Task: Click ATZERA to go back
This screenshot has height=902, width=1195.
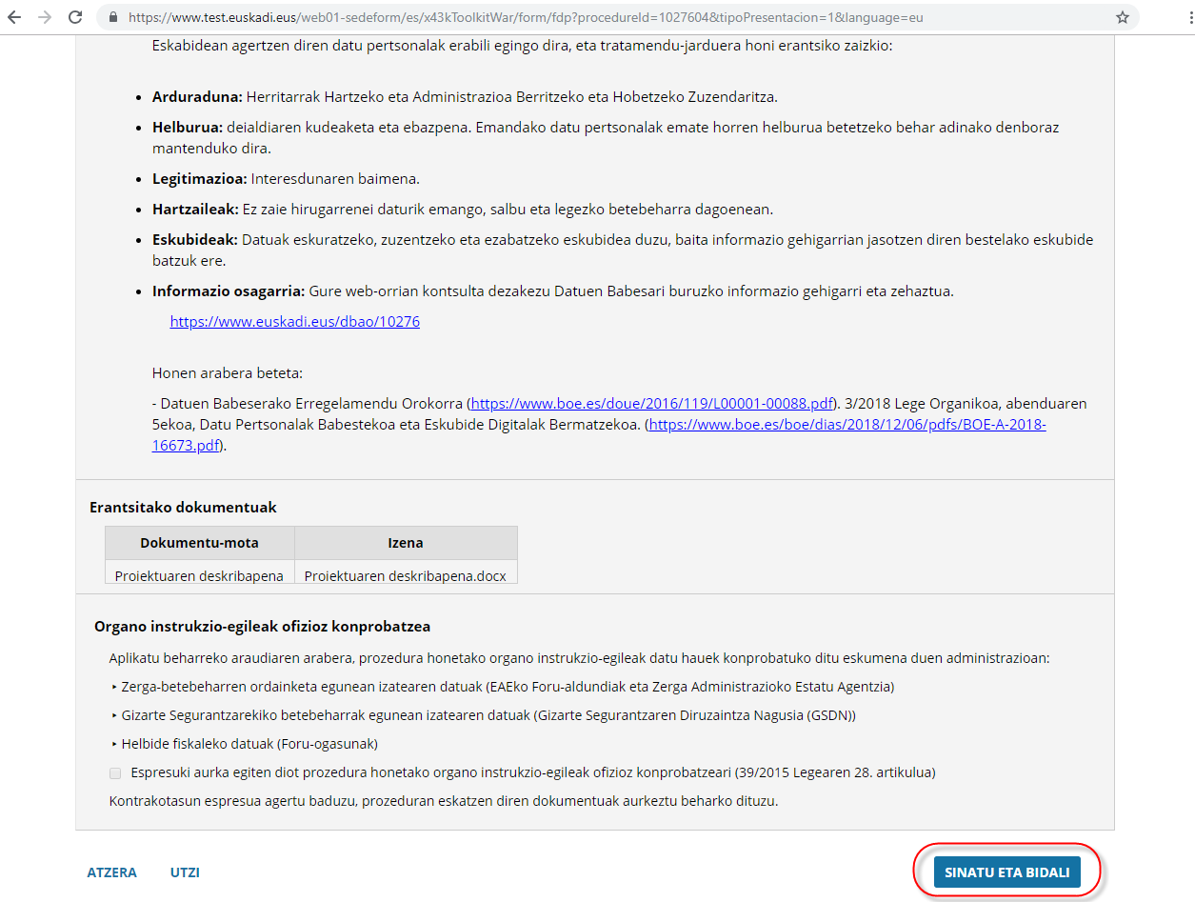Action: (111, 872)
